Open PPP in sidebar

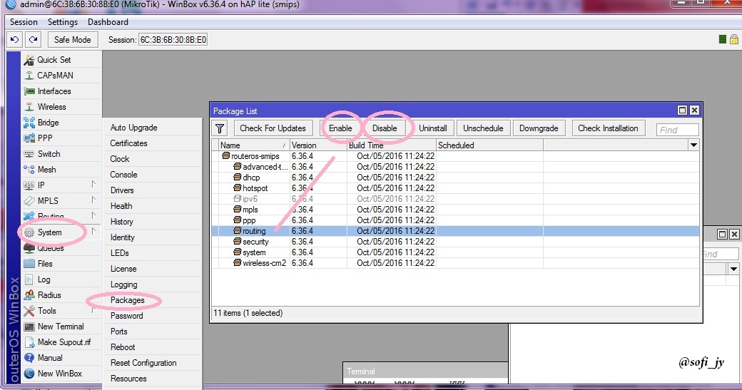(x=61, y=138)
